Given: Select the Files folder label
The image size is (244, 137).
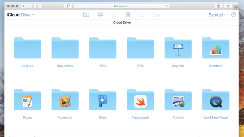Looking at the screenshot, I should pos(103,66).
